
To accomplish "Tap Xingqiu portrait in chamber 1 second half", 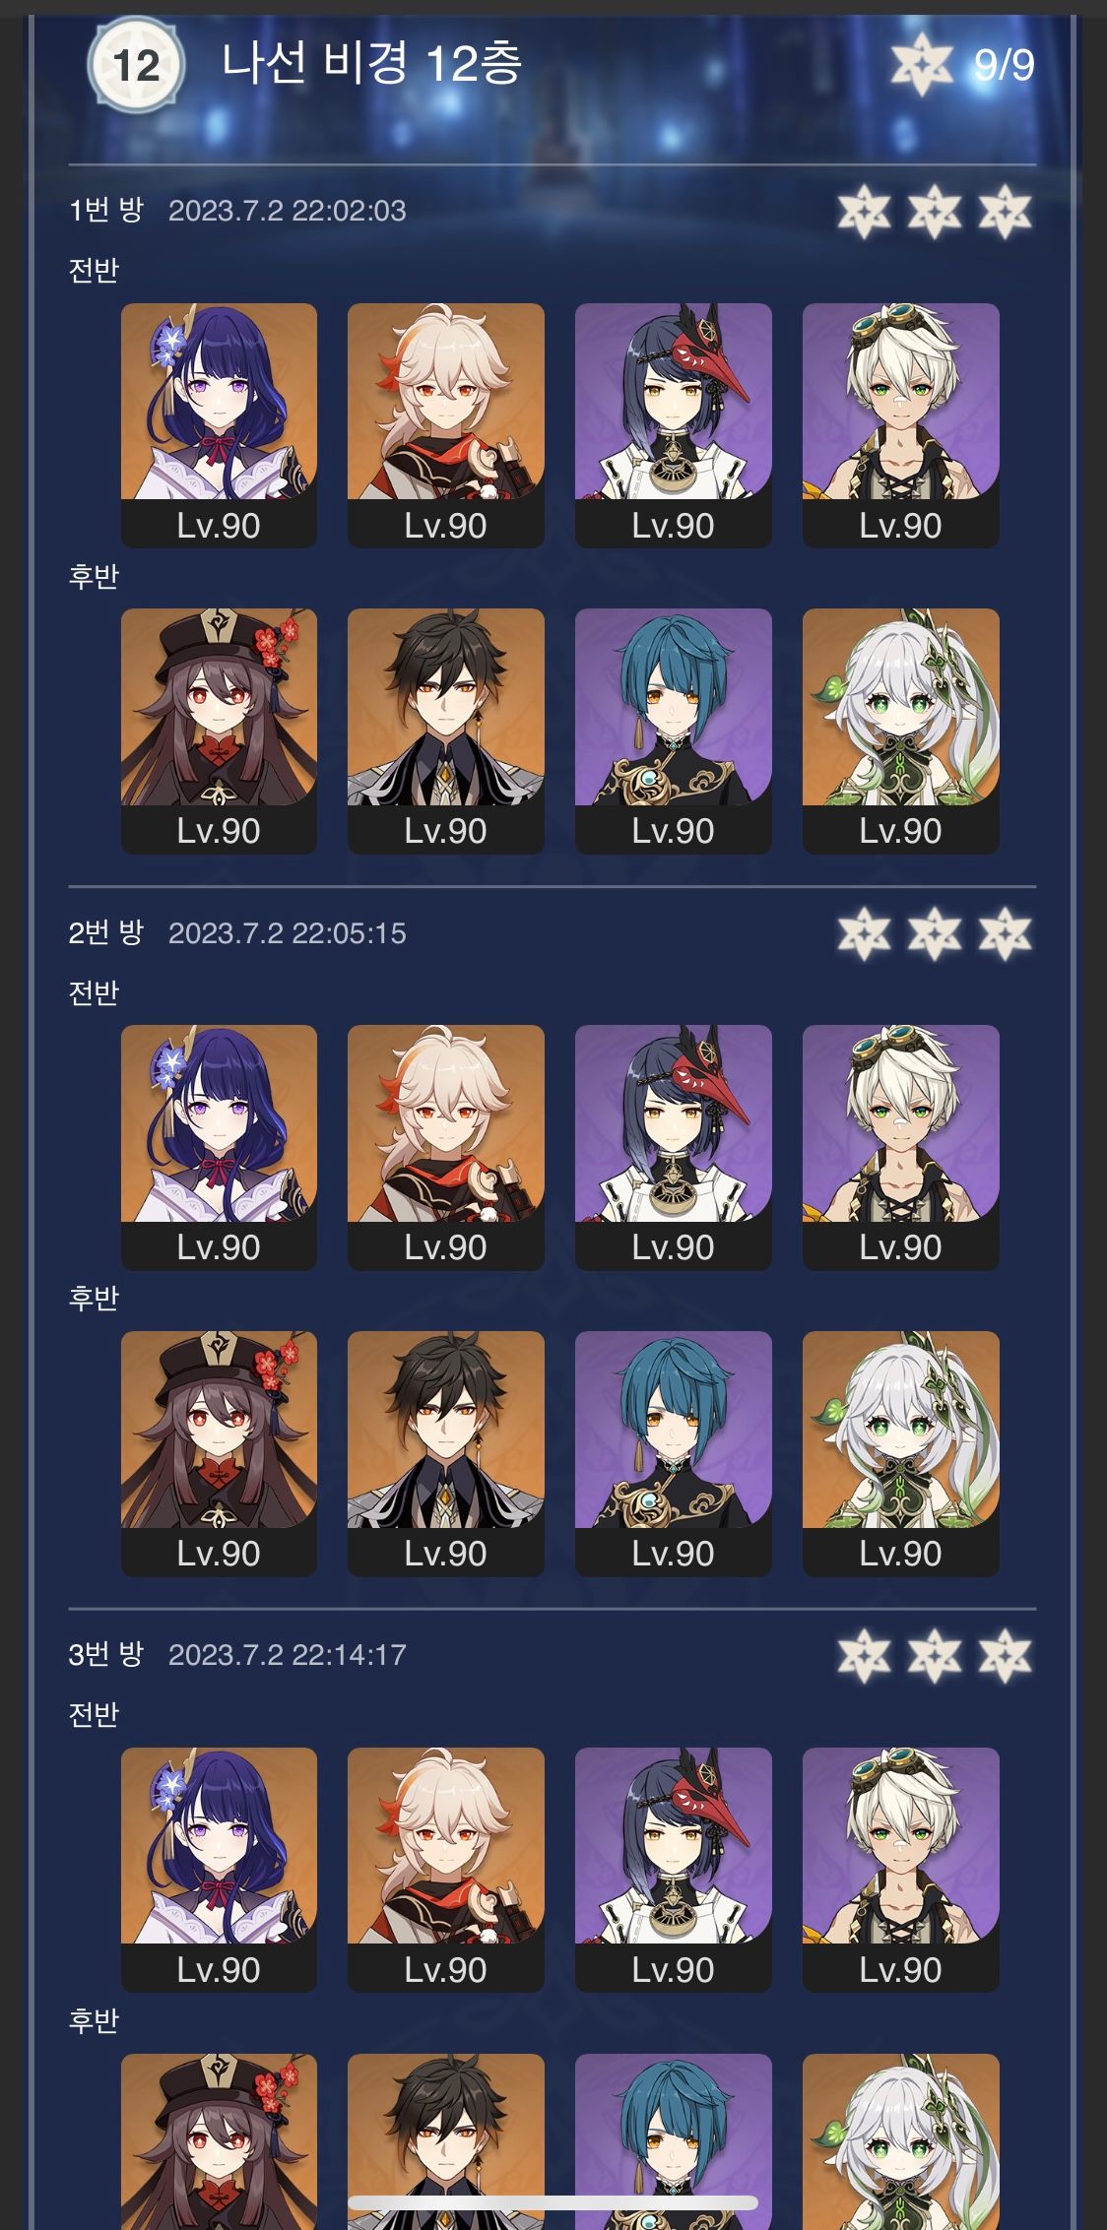I will 674,731.
